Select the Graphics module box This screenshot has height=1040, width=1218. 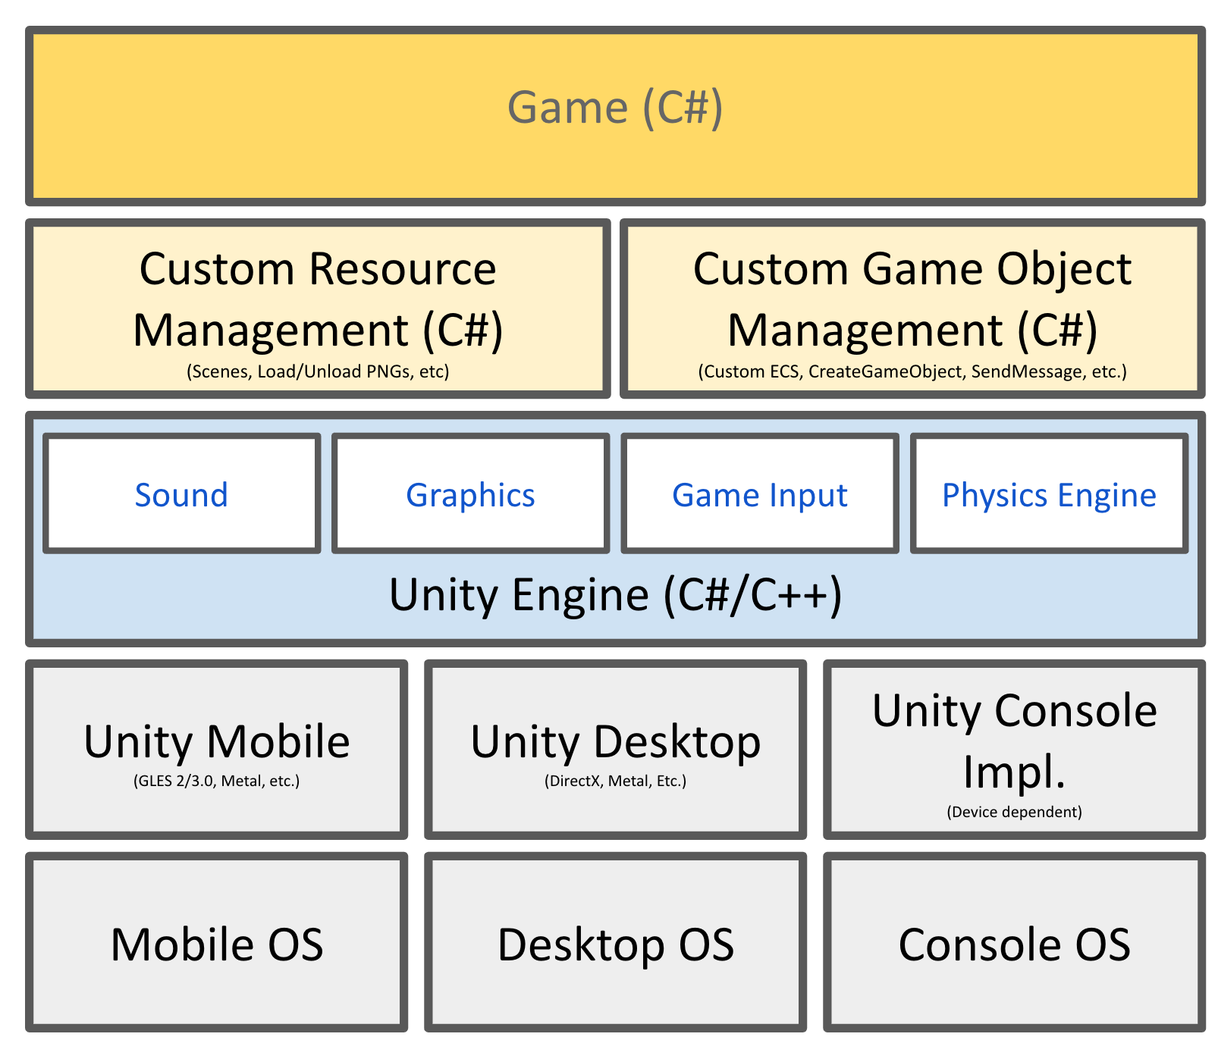coord(469,493)
